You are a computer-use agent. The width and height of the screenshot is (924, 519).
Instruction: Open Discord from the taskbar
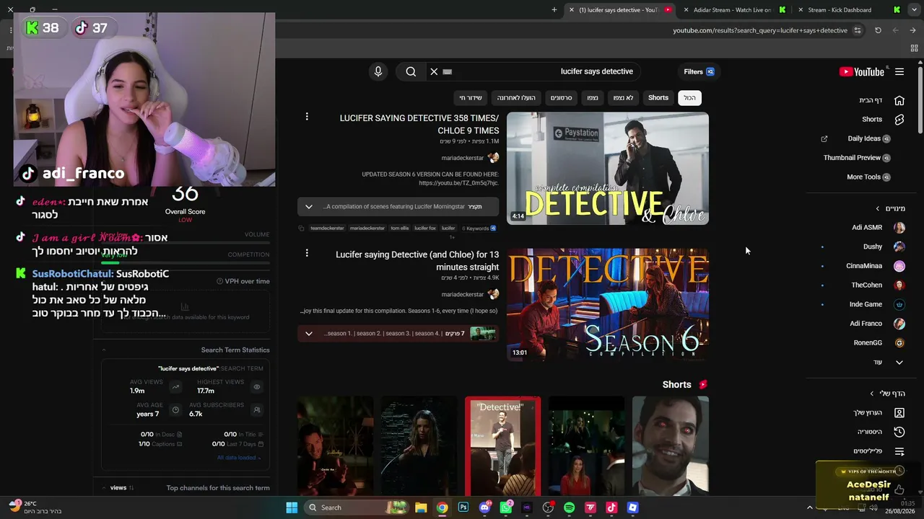pyautogui.click(x=484, y=507)
